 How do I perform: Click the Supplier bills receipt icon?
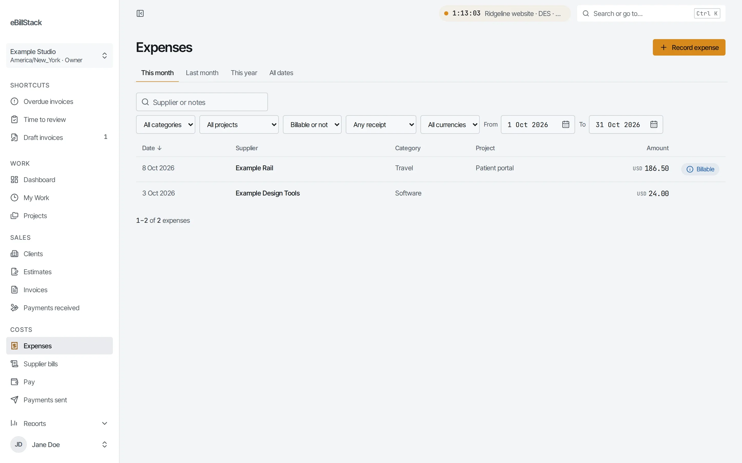click(x=14, y=364)
